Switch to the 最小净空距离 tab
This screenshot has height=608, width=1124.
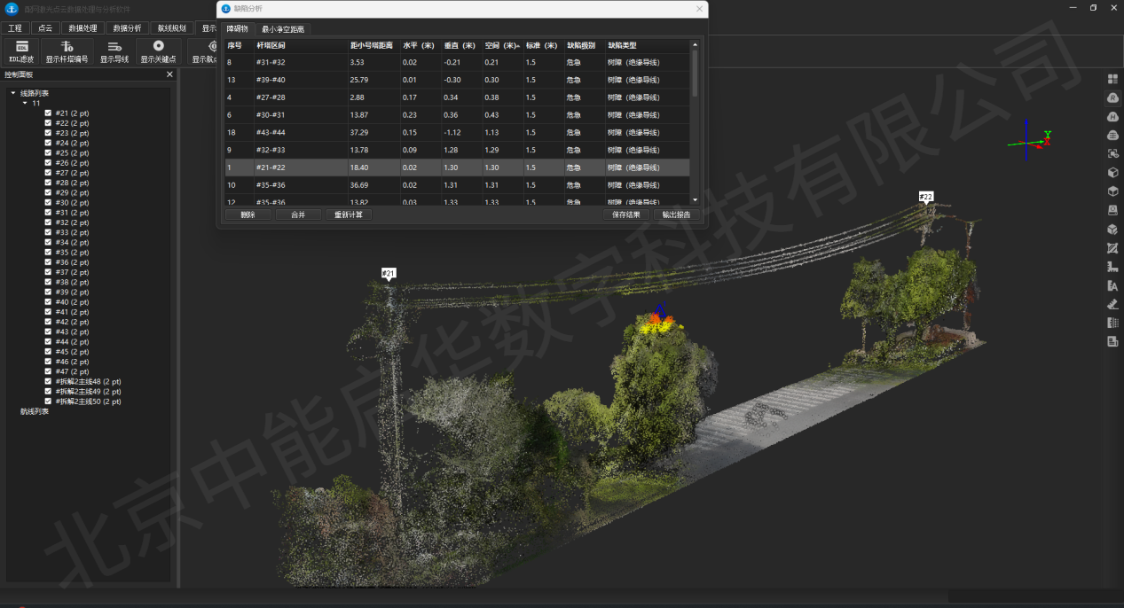coord(283,29)
